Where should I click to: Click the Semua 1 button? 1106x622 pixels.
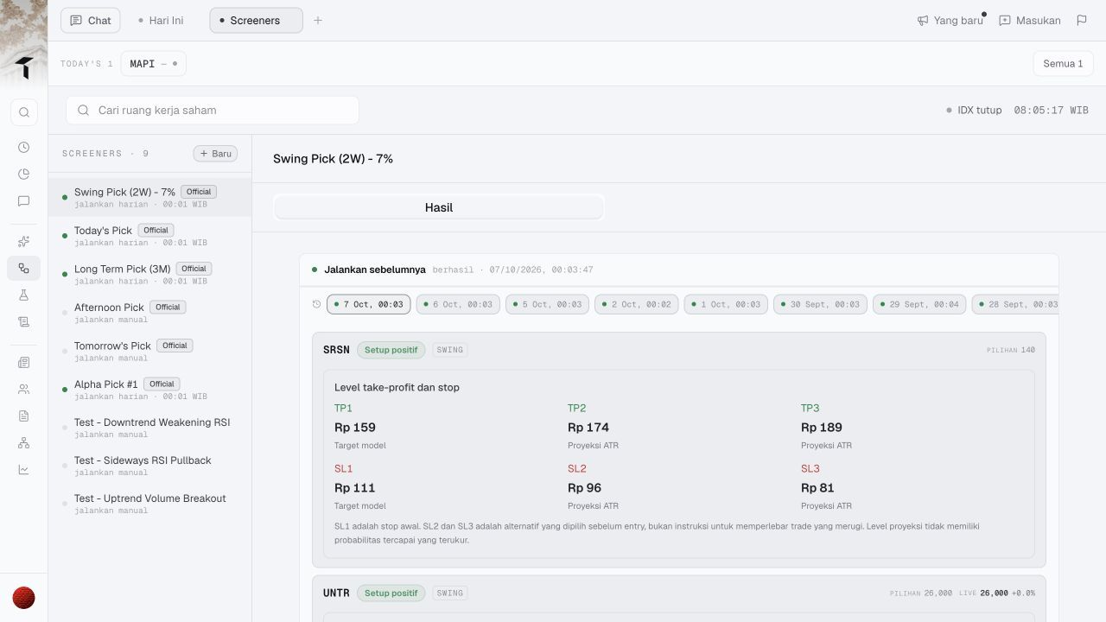click(x=1063, y=64)
